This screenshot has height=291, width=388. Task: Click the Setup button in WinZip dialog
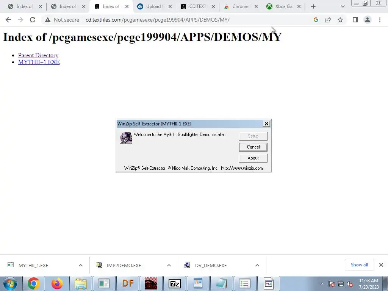[x=253, y=136]
